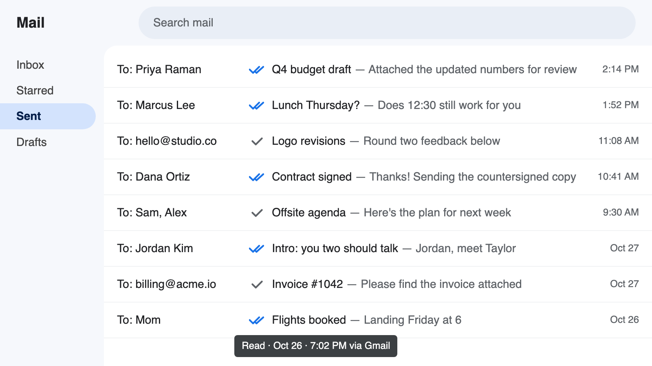This screenshot has height=366, width=652.
Task: Open the Offsite agenda email
Action: (378, 213)
